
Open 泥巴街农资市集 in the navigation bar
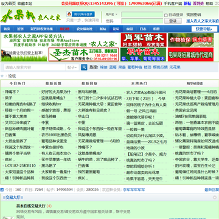pos(41,29)
